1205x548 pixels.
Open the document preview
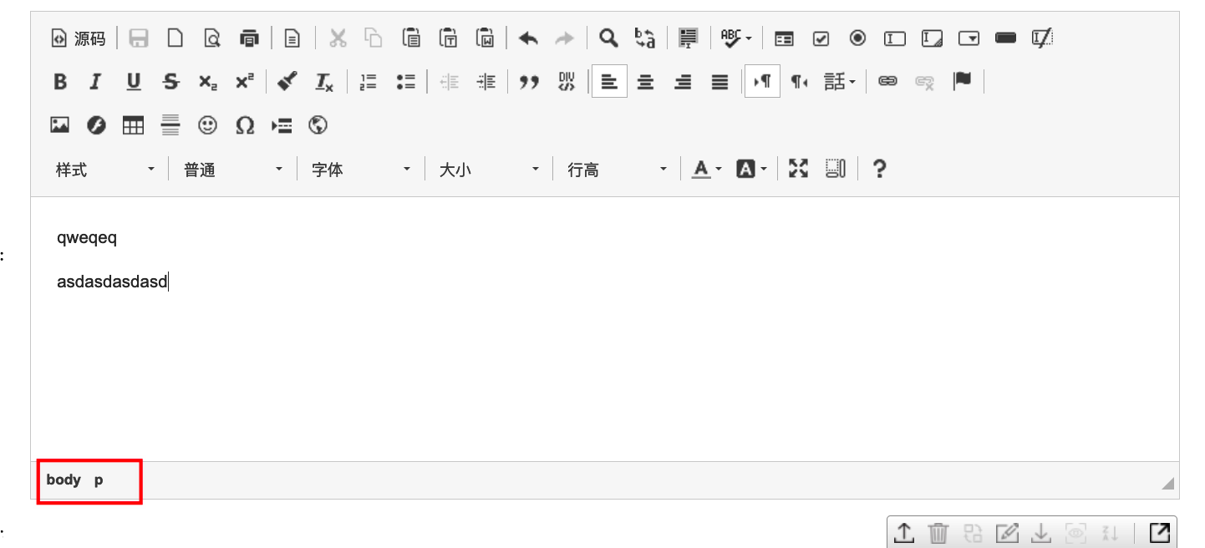click(212, 38)
